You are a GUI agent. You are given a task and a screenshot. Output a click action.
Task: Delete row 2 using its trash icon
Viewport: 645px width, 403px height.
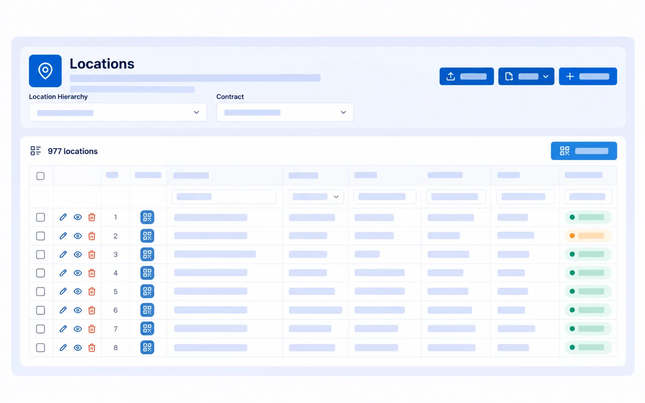(92, 236)
